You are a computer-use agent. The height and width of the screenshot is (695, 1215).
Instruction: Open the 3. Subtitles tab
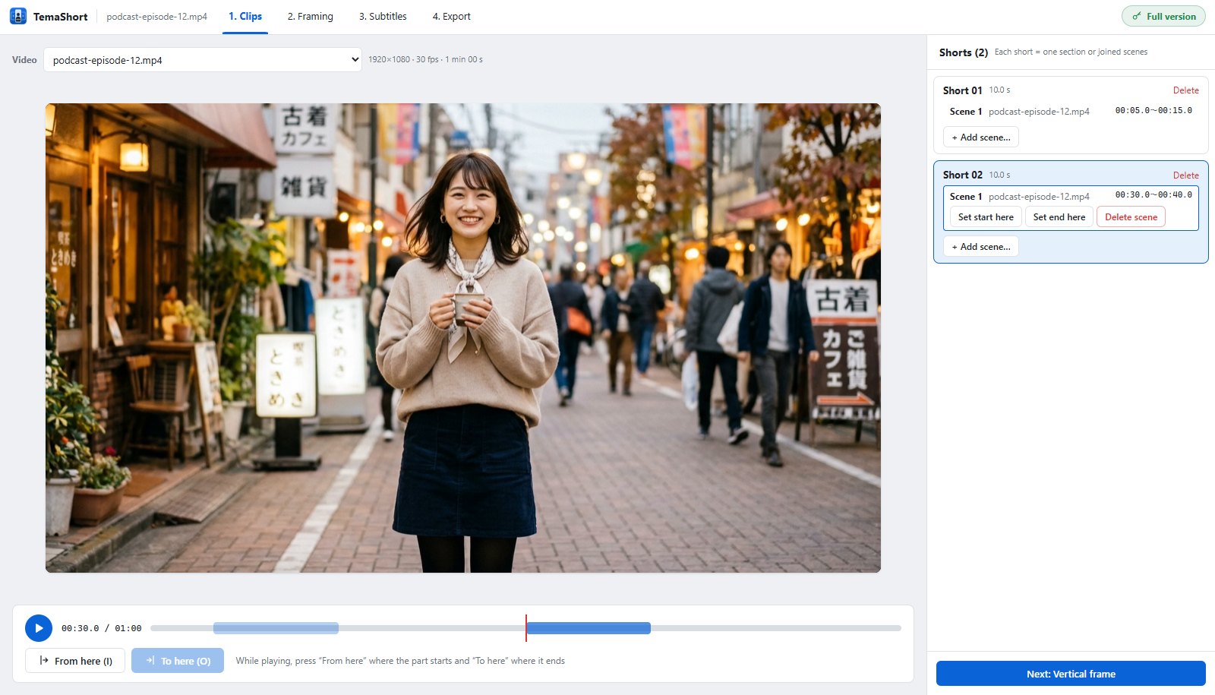coord(383,17)
